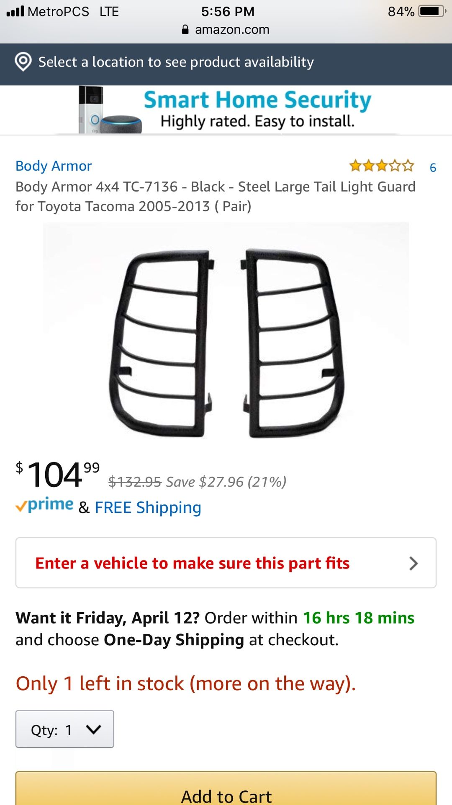452x805 pixels.
Task: Tap the amazon.com address bar
Action: tap(231, 29)
